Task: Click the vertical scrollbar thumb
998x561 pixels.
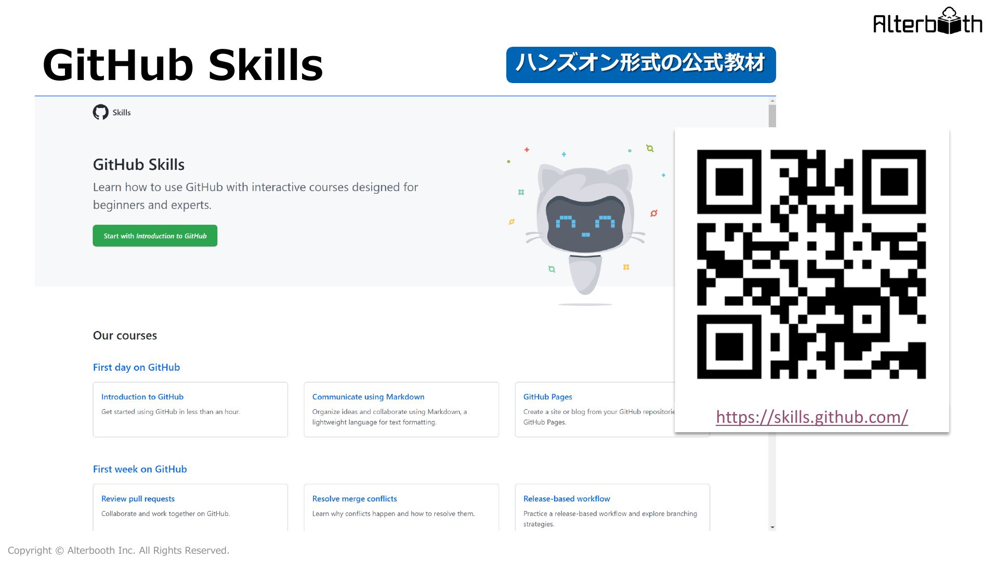Action: tap(772, 116)
